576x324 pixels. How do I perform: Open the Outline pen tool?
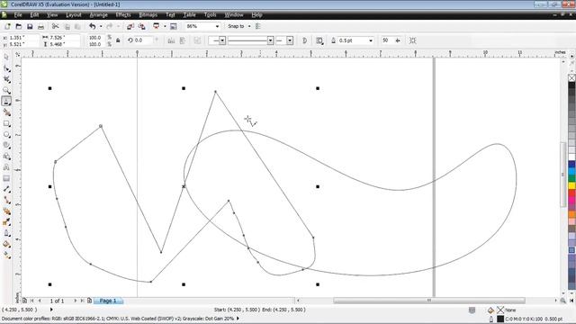(6, 234)
